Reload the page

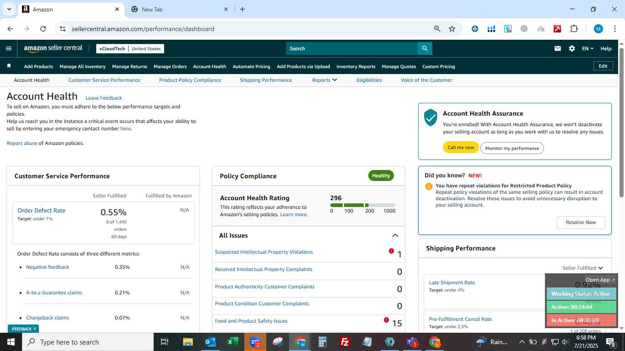(43, 29)
